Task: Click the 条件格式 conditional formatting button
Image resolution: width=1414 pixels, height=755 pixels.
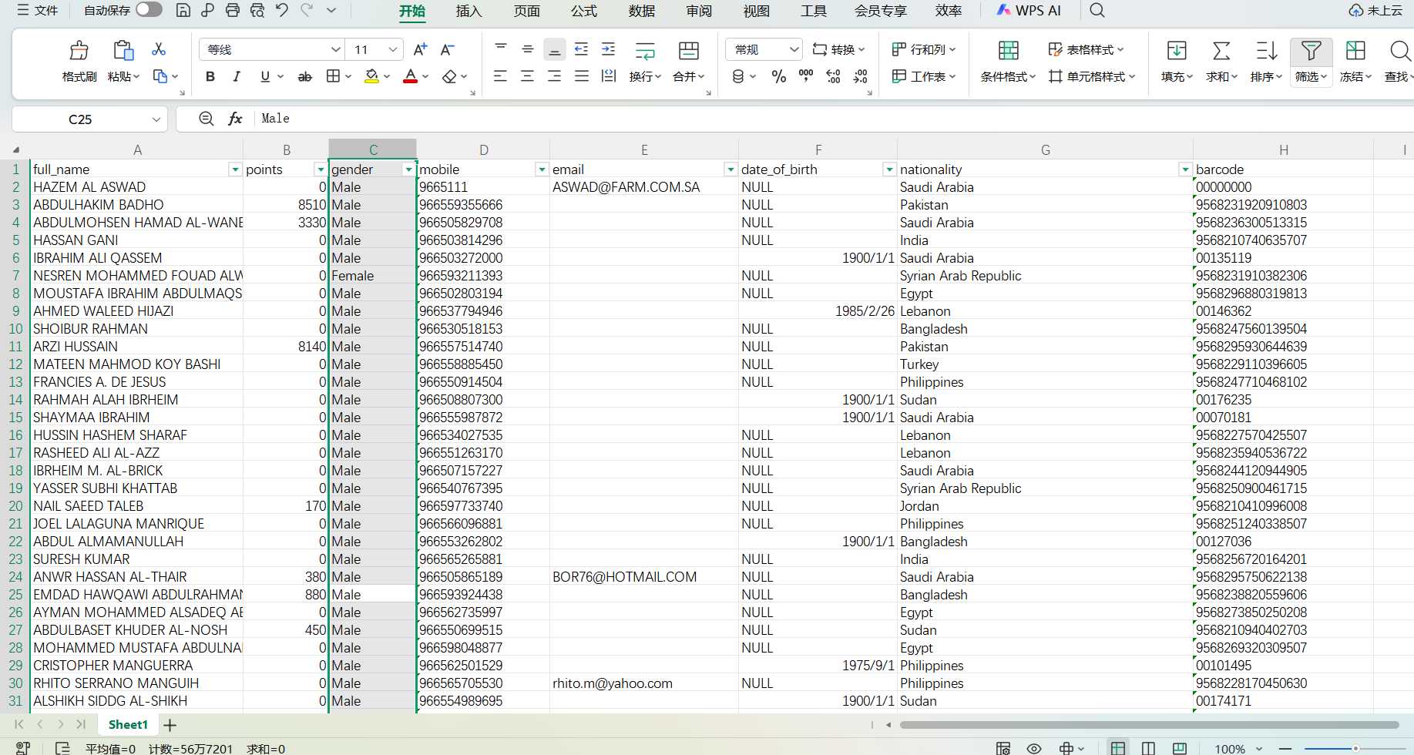Action: coord(1008,61)
